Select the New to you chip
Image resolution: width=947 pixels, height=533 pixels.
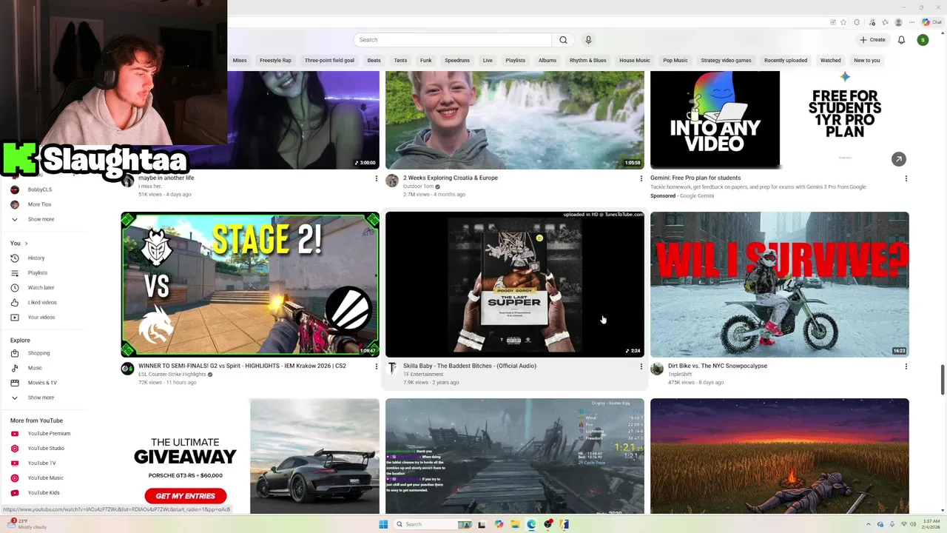[x=867, y=61]
